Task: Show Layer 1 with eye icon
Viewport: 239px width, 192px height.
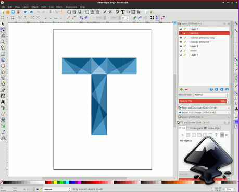Action: pyautogui.click(x=181, y=55)
